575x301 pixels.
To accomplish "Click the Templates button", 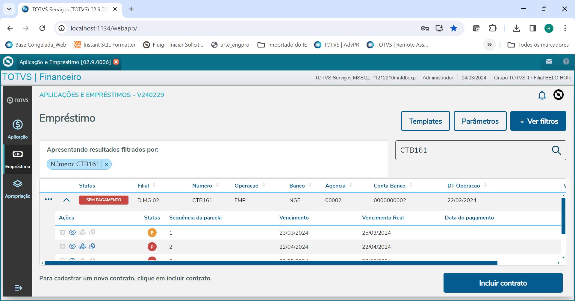I will [x=425, y=121].
